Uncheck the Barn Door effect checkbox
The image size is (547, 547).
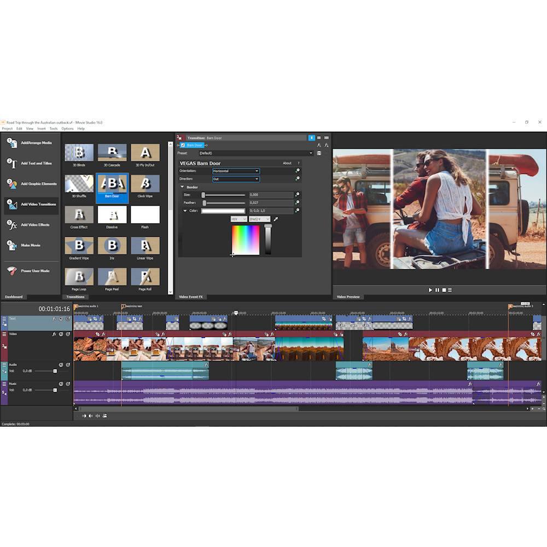click(x=183, y=146)
